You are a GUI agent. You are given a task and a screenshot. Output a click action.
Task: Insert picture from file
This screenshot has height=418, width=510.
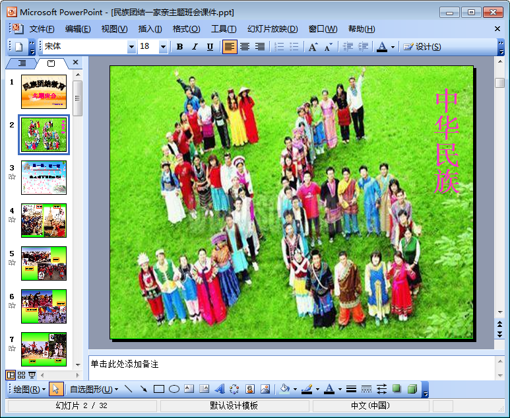click(265, 389)
